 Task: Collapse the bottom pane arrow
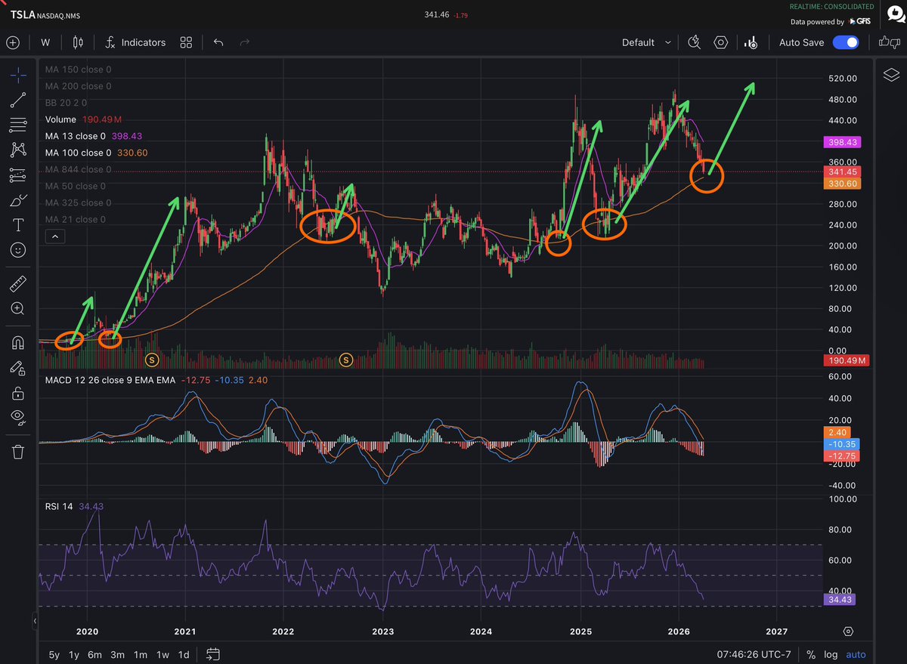pos(34,622)
